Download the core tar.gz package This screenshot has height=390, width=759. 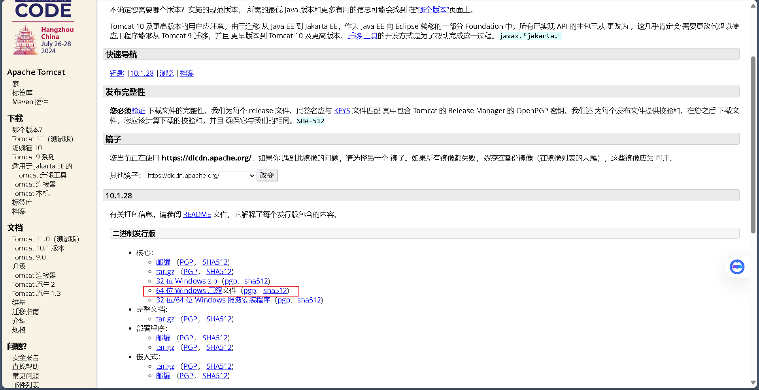click(165, 272)
